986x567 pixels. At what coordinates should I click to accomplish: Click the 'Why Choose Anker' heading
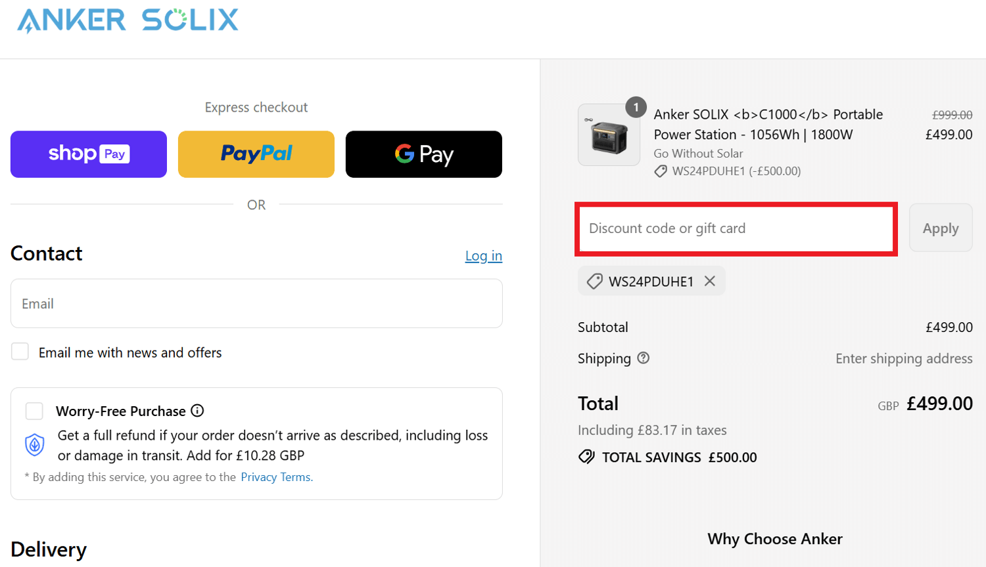coord(775,539)
